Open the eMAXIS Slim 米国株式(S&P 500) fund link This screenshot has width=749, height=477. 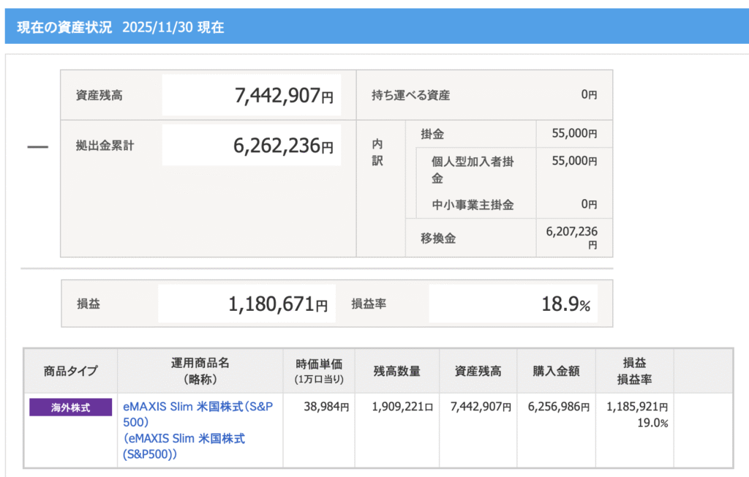click(197, 414)
